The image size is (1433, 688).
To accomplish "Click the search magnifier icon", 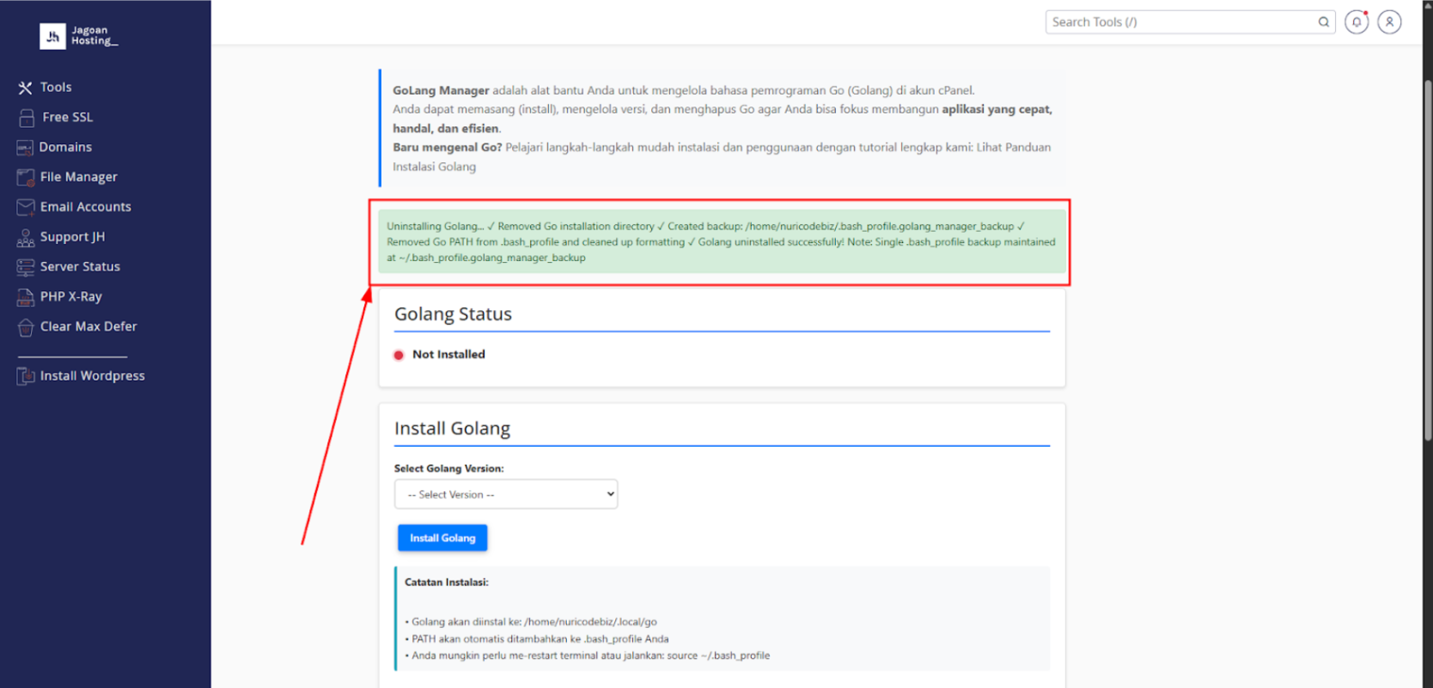I will pos(1324,22).
